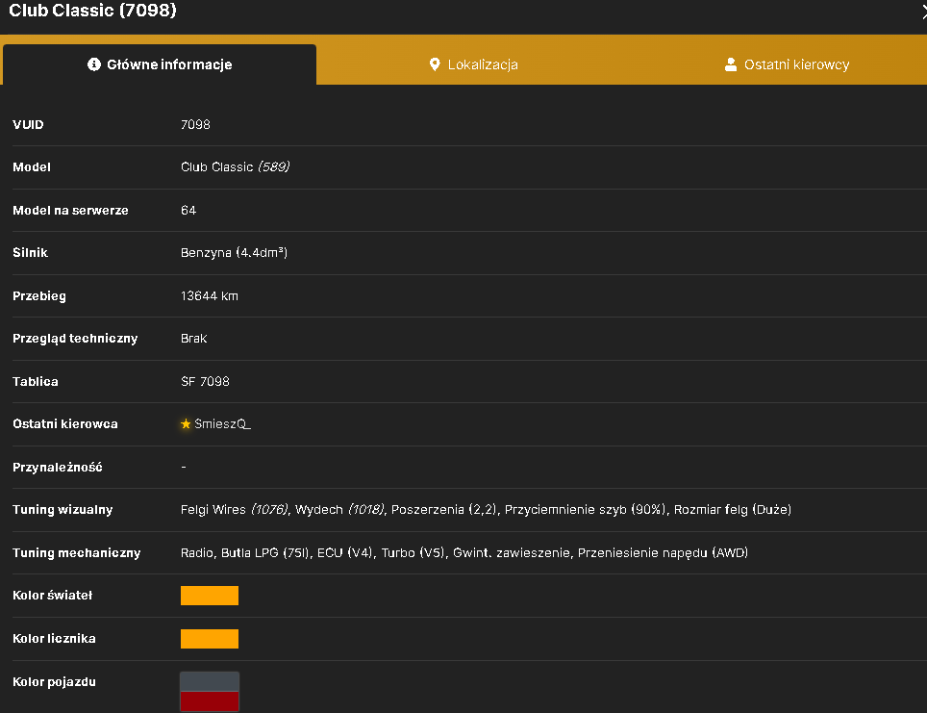927x713 pixels.
Task: Click the Model na serwerze value 64
Action: click(188, 210)
